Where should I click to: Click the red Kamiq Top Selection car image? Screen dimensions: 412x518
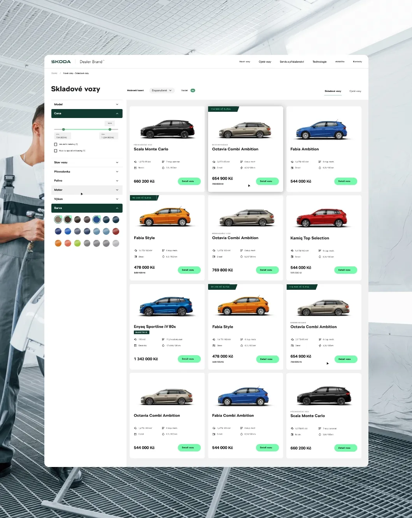tap(322, 218)
